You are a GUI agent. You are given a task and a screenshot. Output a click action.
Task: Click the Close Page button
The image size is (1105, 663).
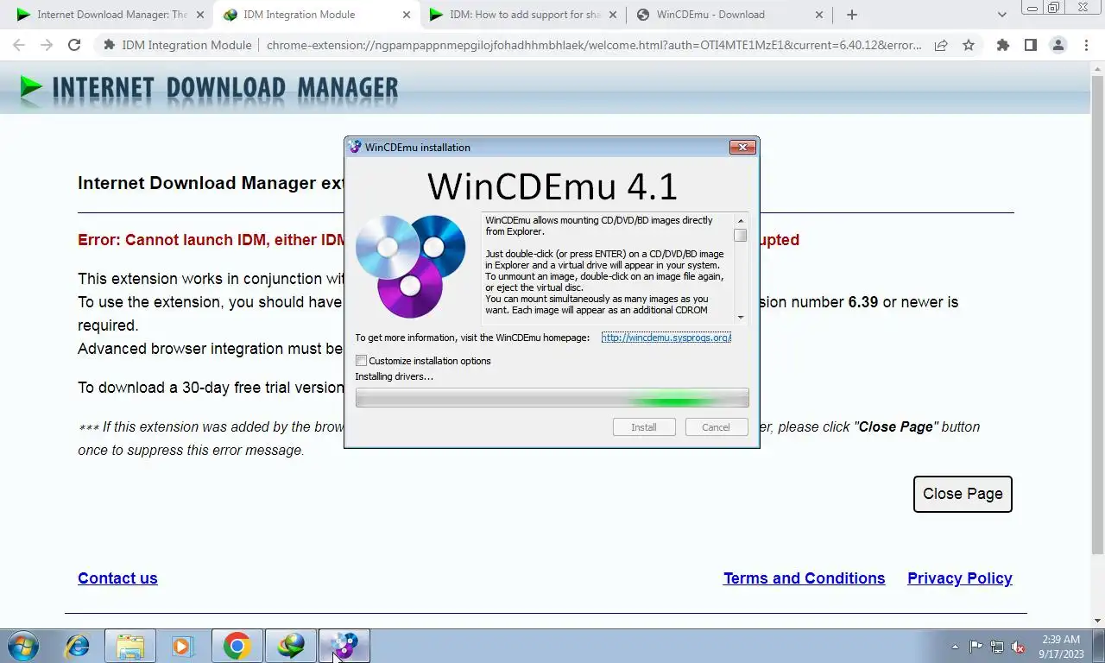(963, 494)
